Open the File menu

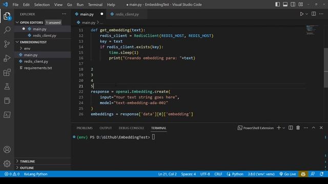pos(15,5)
